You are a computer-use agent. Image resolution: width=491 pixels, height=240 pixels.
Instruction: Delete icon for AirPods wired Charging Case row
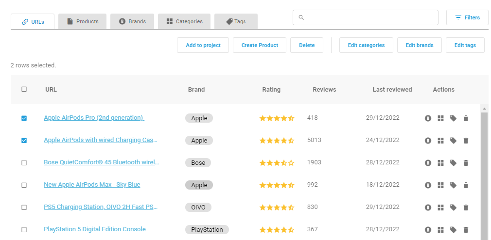click(466, 141)
